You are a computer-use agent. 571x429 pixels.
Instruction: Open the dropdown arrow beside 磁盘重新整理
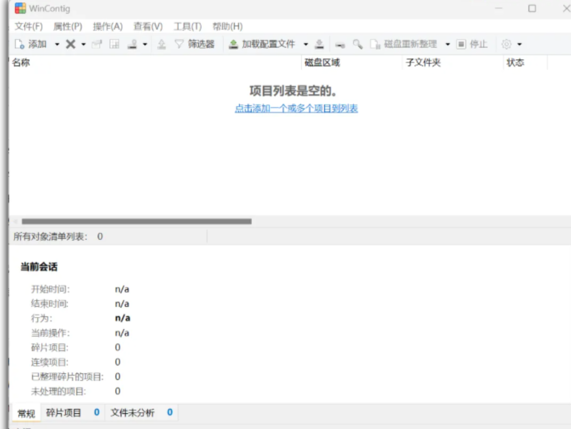coord(448,44)
